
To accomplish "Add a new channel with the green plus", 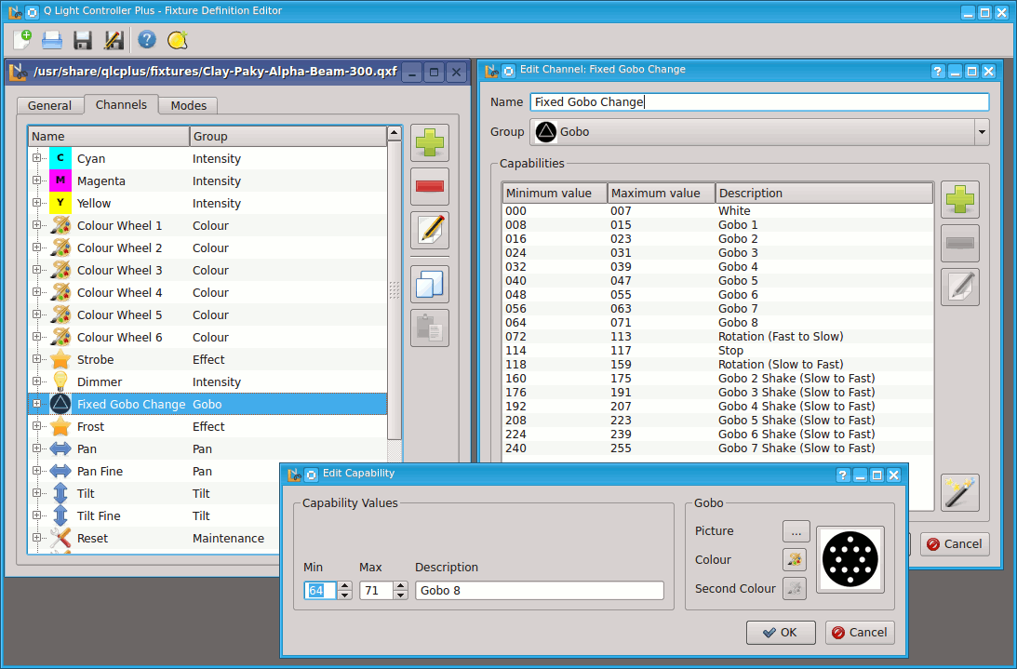I will (x=429, y=141).
